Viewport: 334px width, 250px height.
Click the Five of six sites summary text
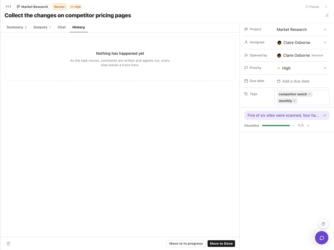click(283, 115)
